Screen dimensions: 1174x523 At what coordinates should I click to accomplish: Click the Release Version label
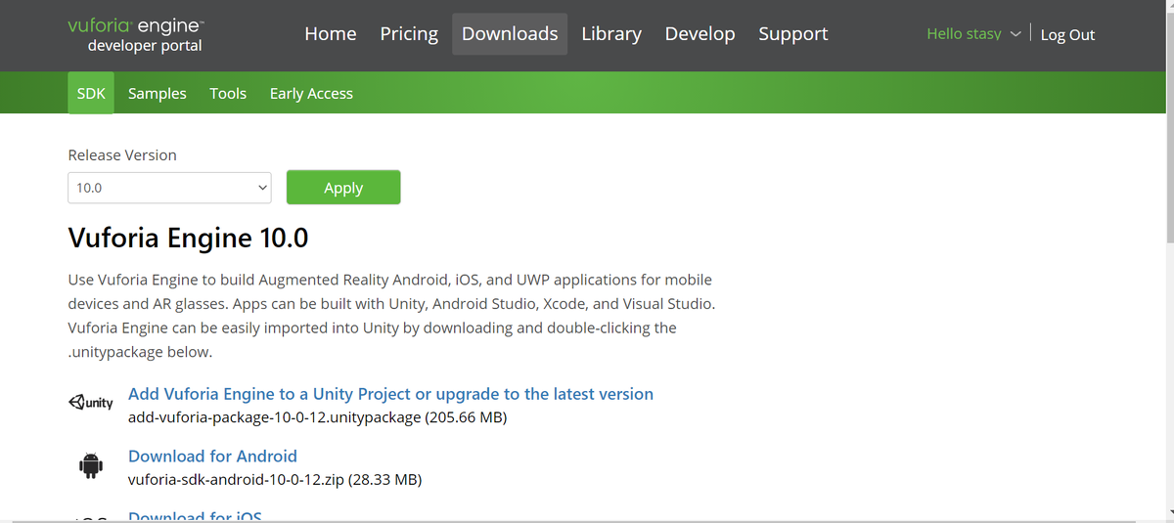tap(122, 155)
